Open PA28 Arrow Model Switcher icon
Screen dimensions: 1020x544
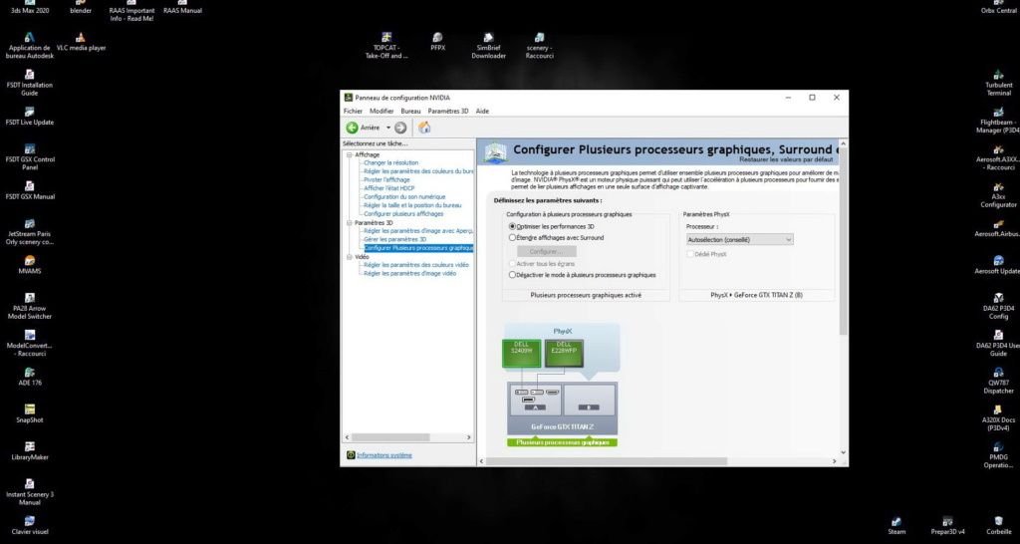[29, 307]
